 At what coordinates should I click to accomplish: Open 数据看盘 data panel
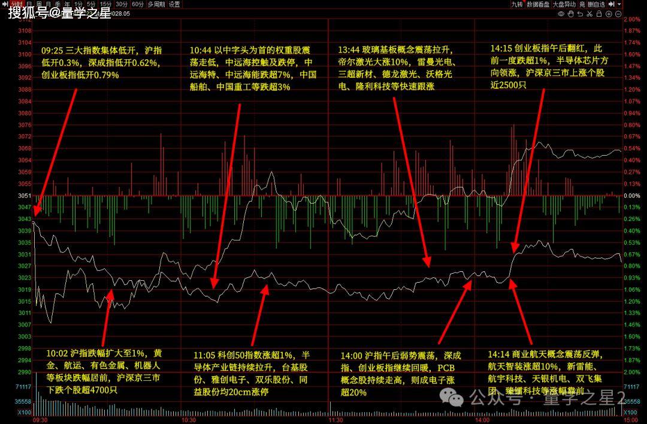[x=538, y=4]
